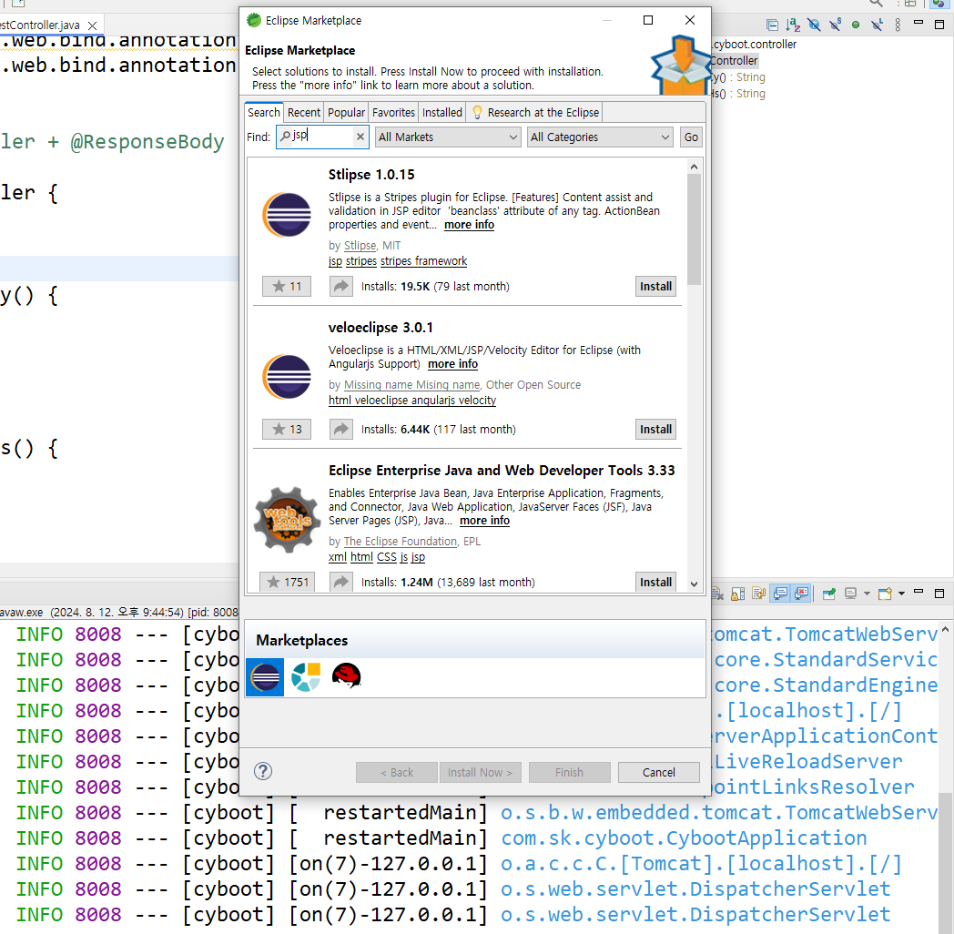The width and height of the screenshot is (954, 934).
Task: Select the active perspective button at top right
Action: point(939,3)
